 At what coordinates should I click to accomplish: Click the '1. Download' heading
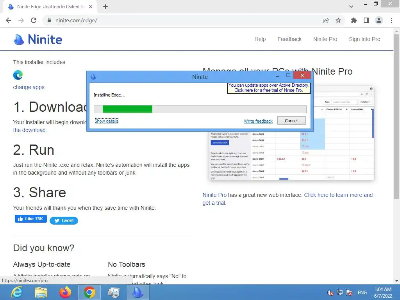point(50,107)
